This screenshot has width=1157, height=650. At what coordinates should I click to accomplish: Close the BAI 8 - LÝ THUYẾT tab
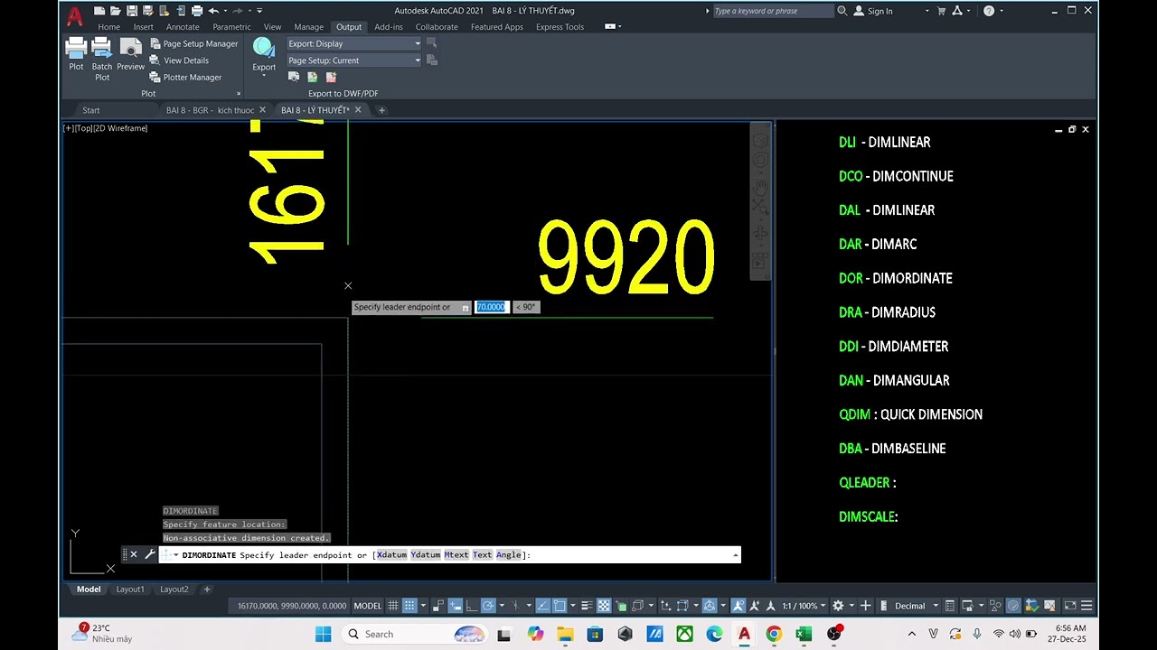[358, 110]
